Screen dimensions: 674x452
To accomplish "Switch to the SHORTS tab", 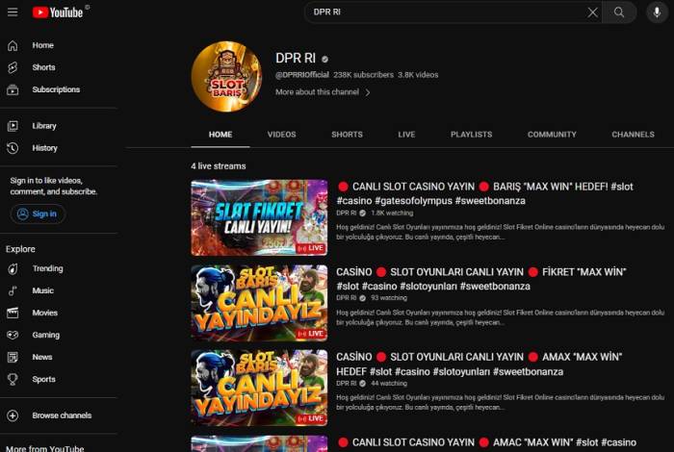I will (347, 135).
